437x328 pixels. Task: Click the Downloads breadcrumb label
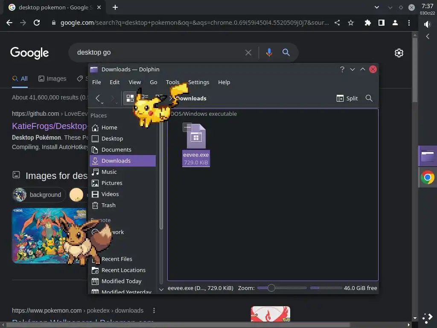point(192,99)
